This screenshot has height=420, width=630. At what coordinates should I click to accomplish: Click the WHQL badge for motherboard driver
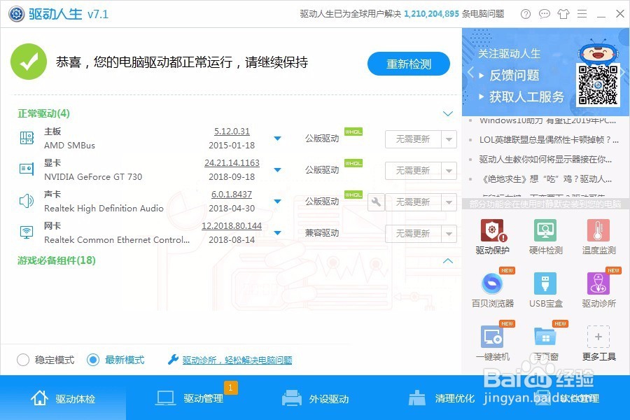point(353,132)
